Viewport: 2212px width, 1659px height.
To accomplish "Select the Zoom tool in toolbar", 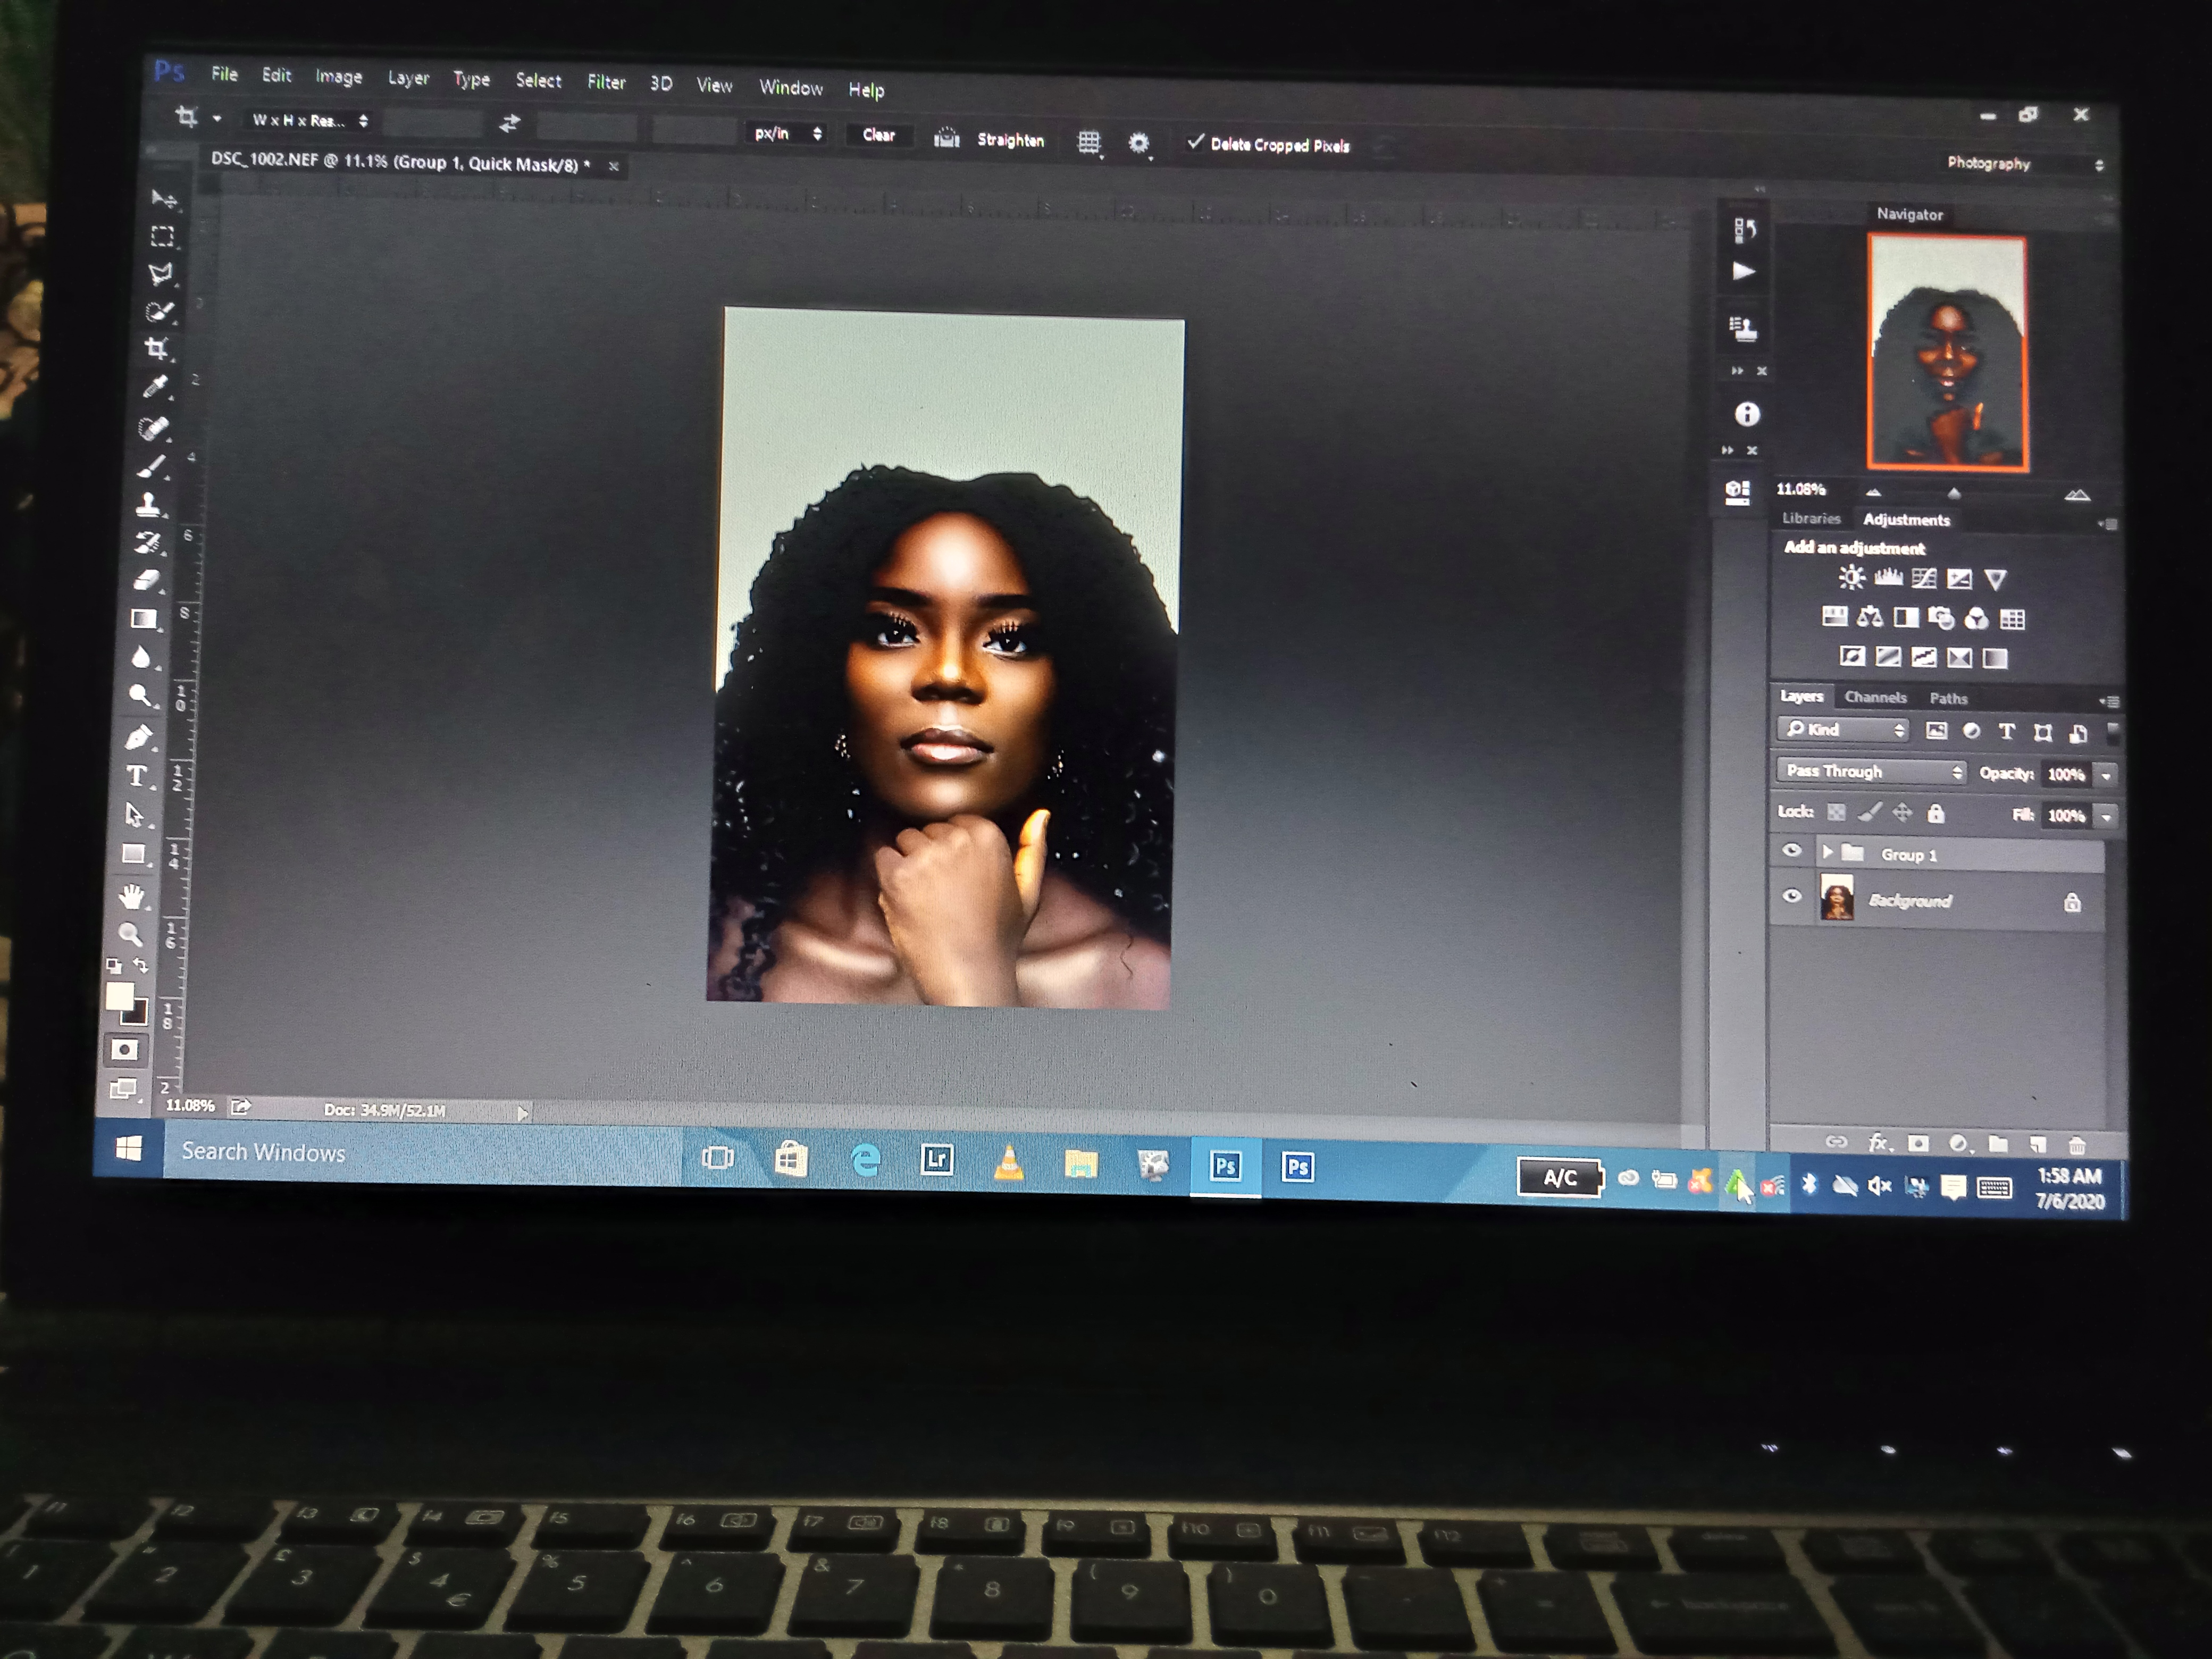I will coord(130,934).
